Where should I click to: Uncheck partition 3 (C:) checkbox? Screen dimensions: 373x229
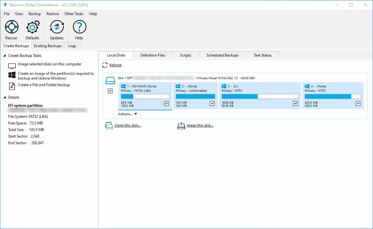[295, 103]
